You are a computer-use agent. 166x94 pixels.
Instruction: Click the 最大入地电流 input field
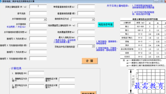tap(86, 39)
